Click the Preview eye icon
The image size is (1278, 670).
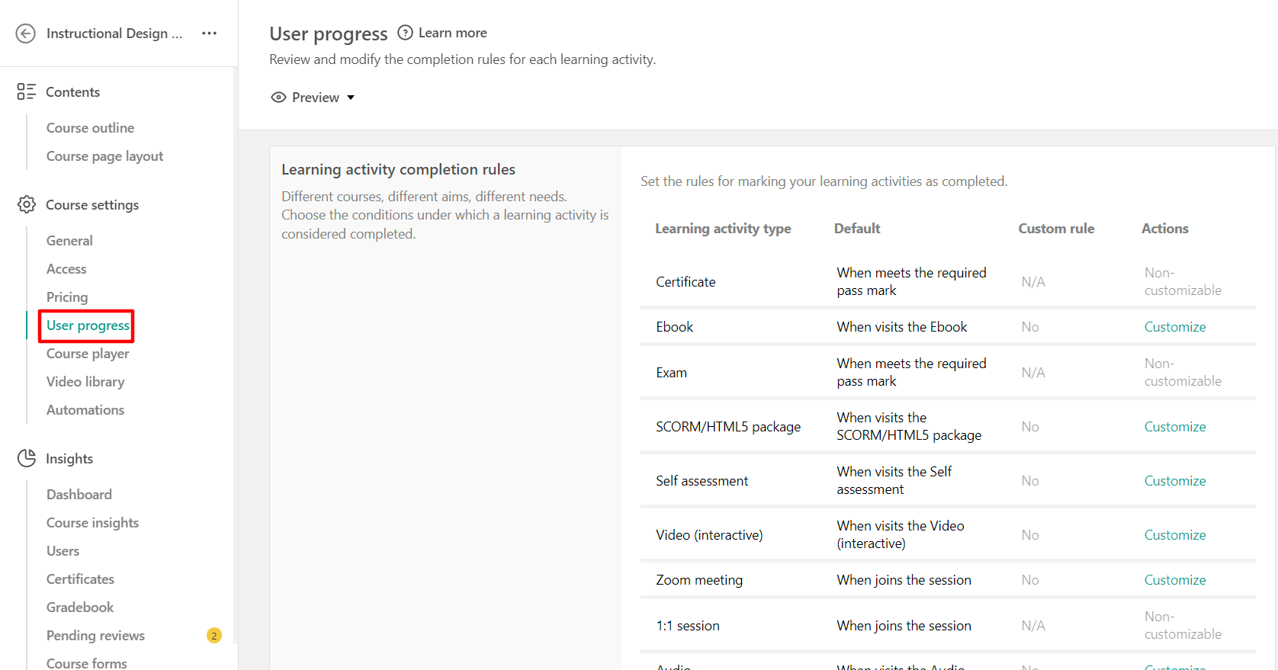279,98
